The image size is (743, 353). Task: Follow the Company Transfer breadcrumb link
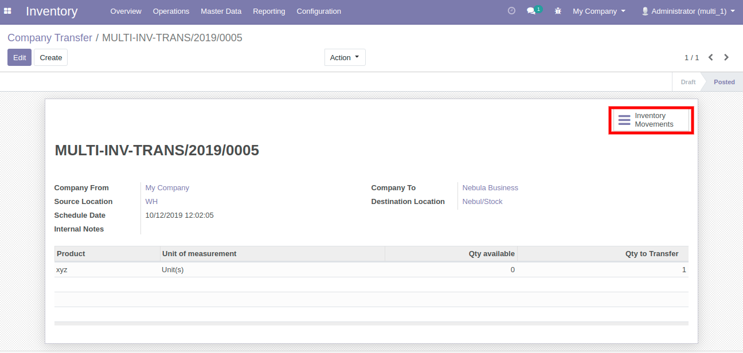[50, 38]
